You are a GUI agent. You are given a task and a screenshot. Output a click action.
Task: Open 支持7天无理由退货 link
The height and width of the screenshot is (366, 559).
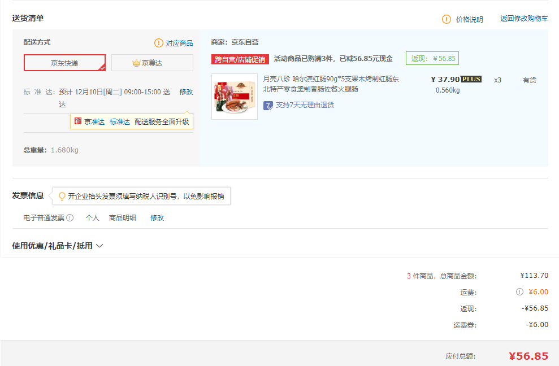pos(305,105)
